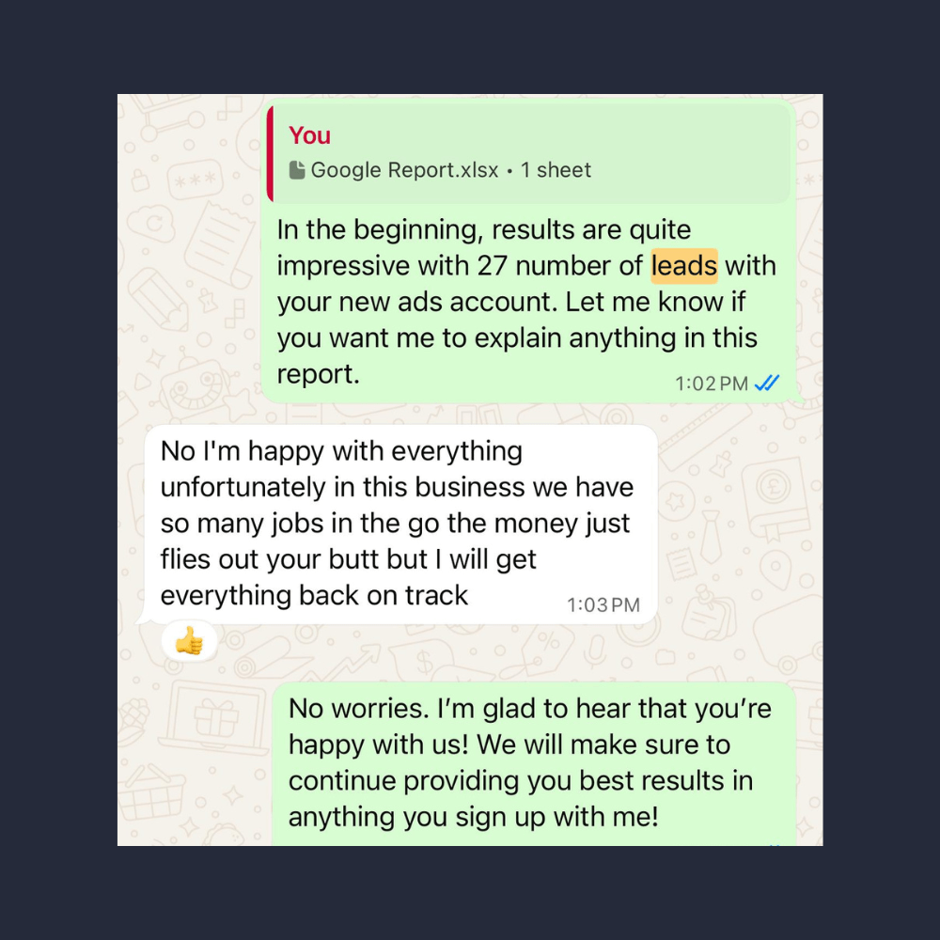Tap the '1 sheet' attachment detail text

tap(556, 170)
